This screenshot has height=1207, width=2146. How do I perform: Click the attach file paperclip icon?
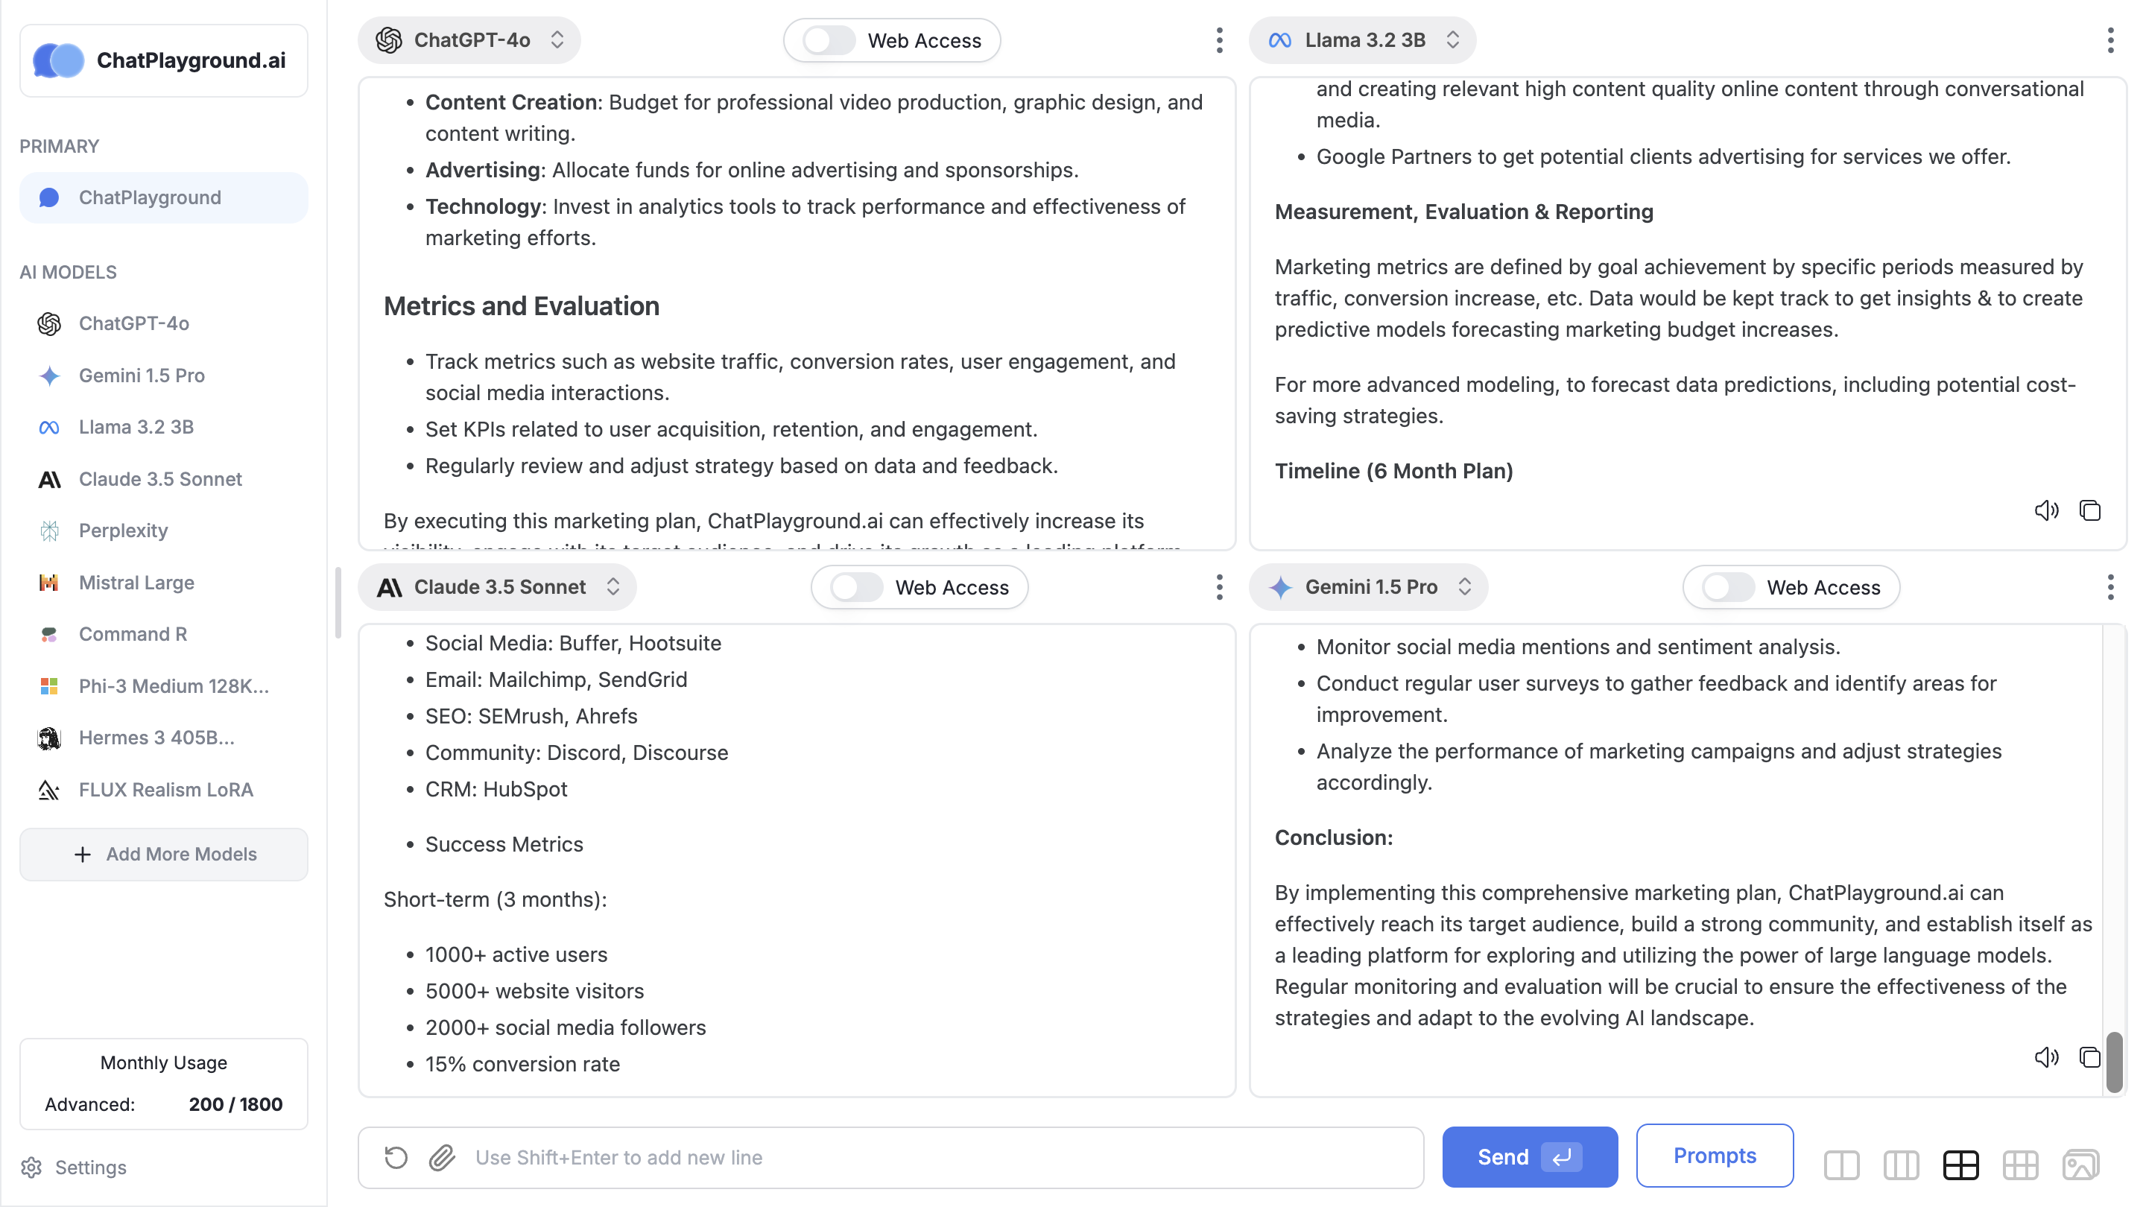(443, 1157)
